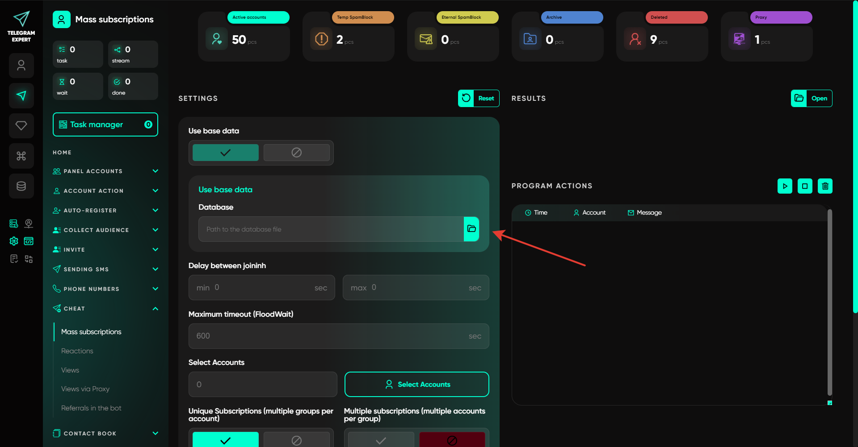The width and height of the screenshot is (858, 447).
Task: Reset the settings with Reset button
Action: [x=478, y=98]
